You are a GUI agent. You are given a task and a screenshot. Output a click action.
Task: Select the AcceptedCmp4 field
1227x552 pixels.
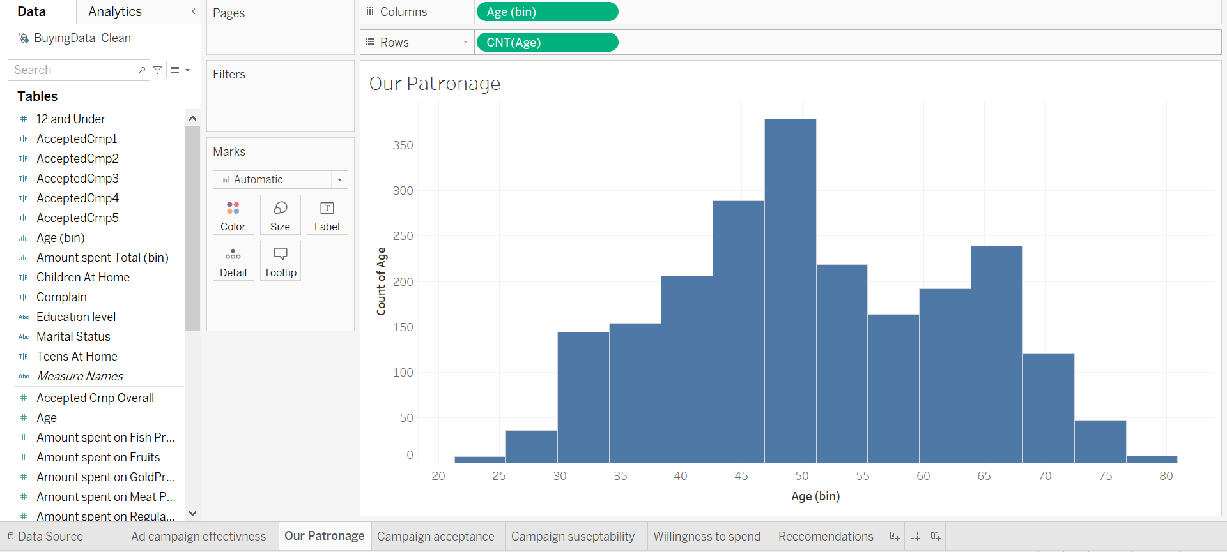point(77,198)
